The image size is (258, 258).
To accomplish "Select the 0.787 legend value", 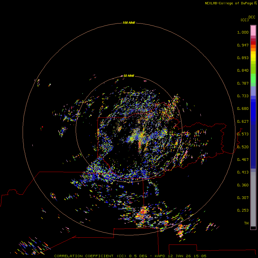I will tap(243, 83).
